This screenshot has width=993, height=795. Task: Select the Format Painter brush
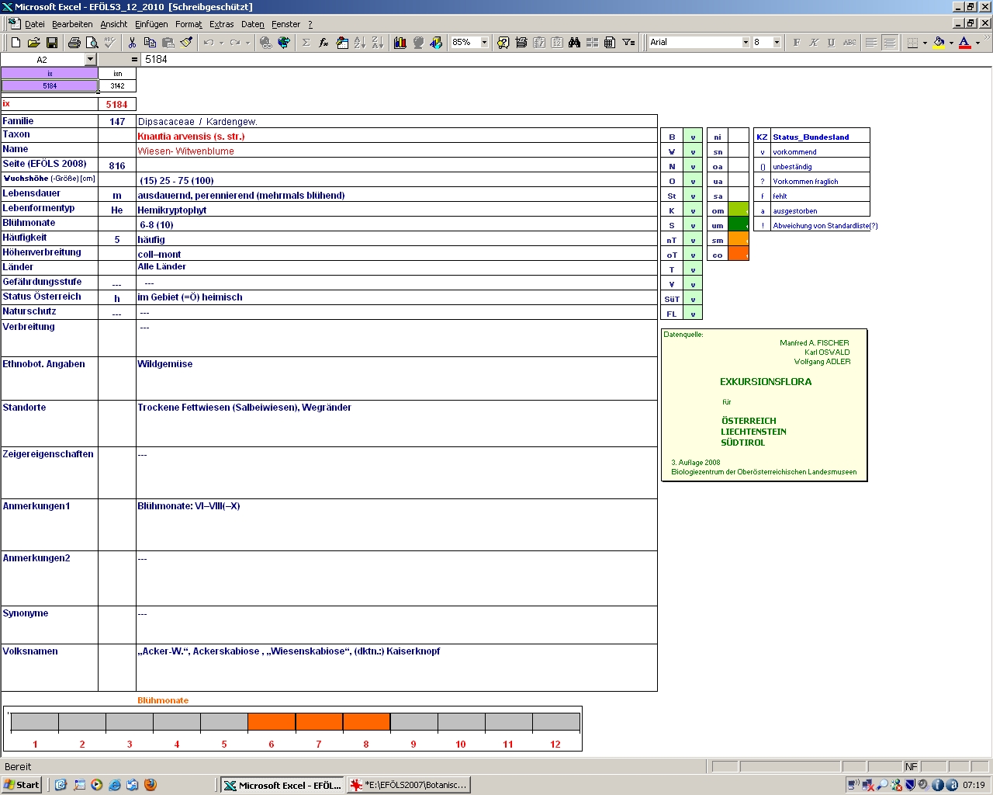185,43
